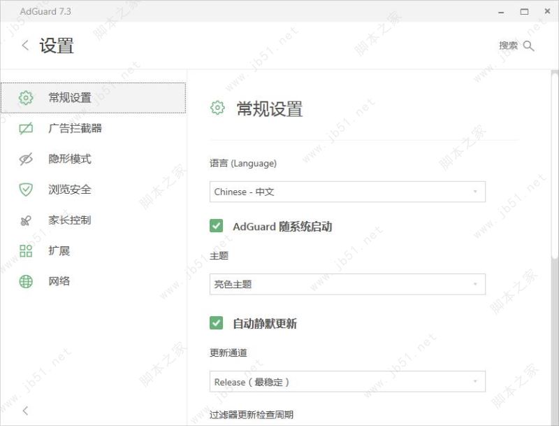This screenshot has width=559, height=426.
Task: Minimize the AdGuard window
Action: pos(501,12)
